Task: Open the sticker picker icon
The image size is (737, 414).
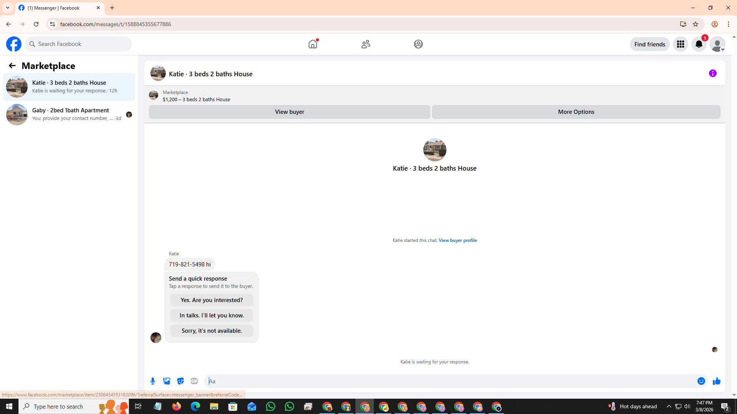Action: coord(180,381)
